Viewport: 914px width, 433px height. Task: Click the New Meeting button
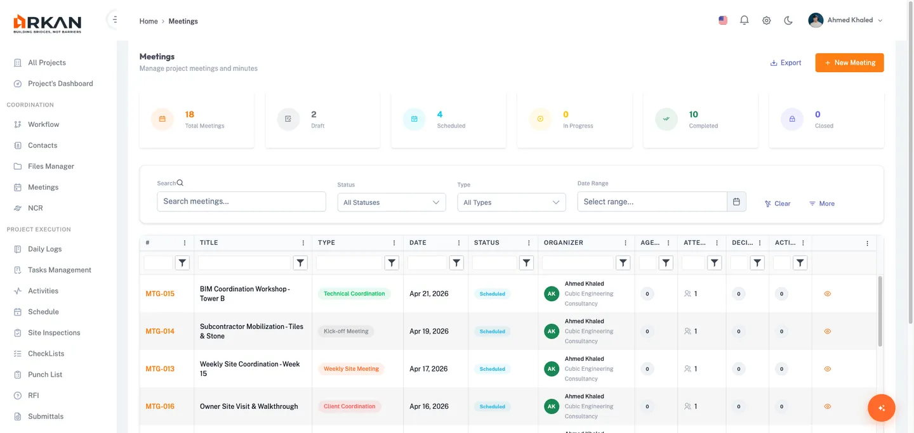tap(849, 63)
